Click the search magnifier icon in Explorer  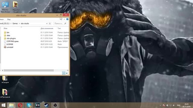(65, 23)
